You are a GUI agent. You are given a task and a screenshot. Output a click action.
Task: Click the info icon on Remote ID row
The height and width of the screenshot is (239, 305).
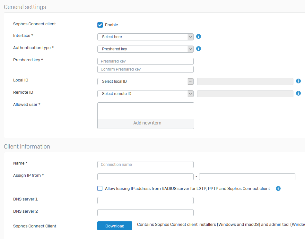(x=298, y=93)
